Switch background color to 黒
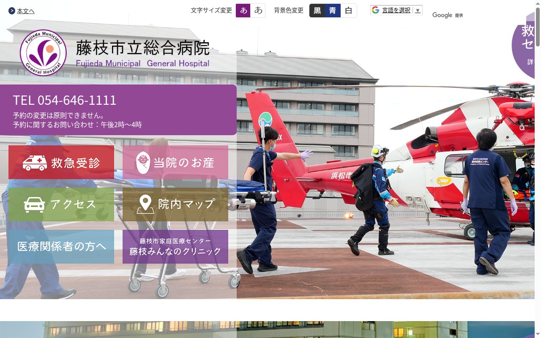The height and width of the screenshot is (338, 541). (x=317, y=11)
